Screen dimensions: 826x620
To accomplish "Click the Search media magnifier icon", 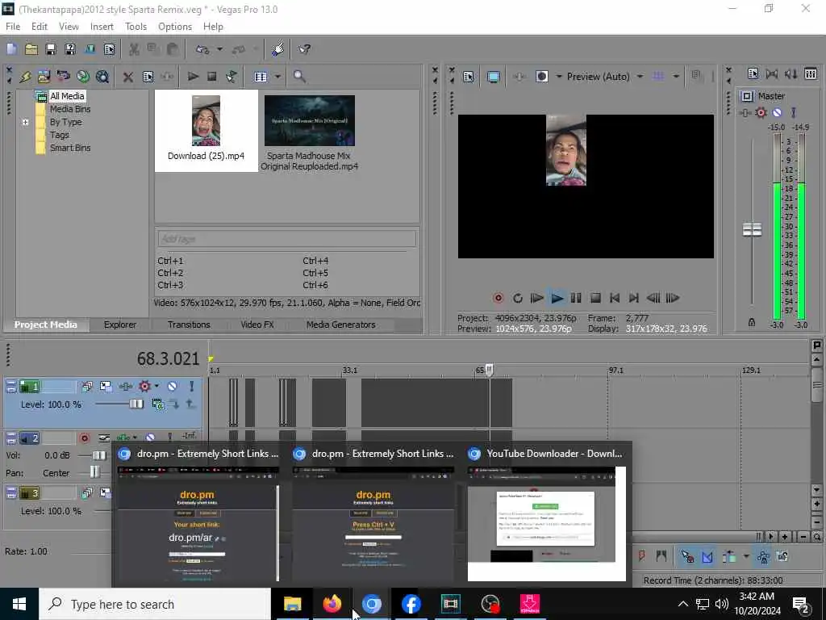I will tap(299, 77).
